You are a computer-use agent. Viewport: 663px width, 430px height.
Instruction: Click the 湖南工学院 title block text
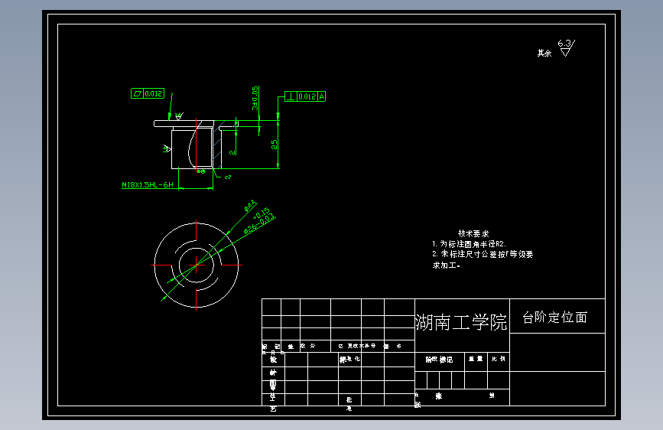(x=461, y=323)
